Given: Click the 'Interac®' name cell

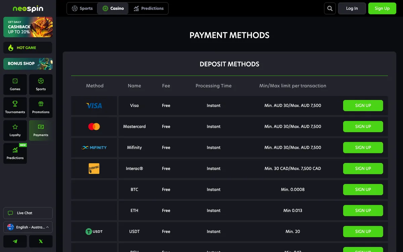Looking at the screenshot, I should tap(134, 169).
